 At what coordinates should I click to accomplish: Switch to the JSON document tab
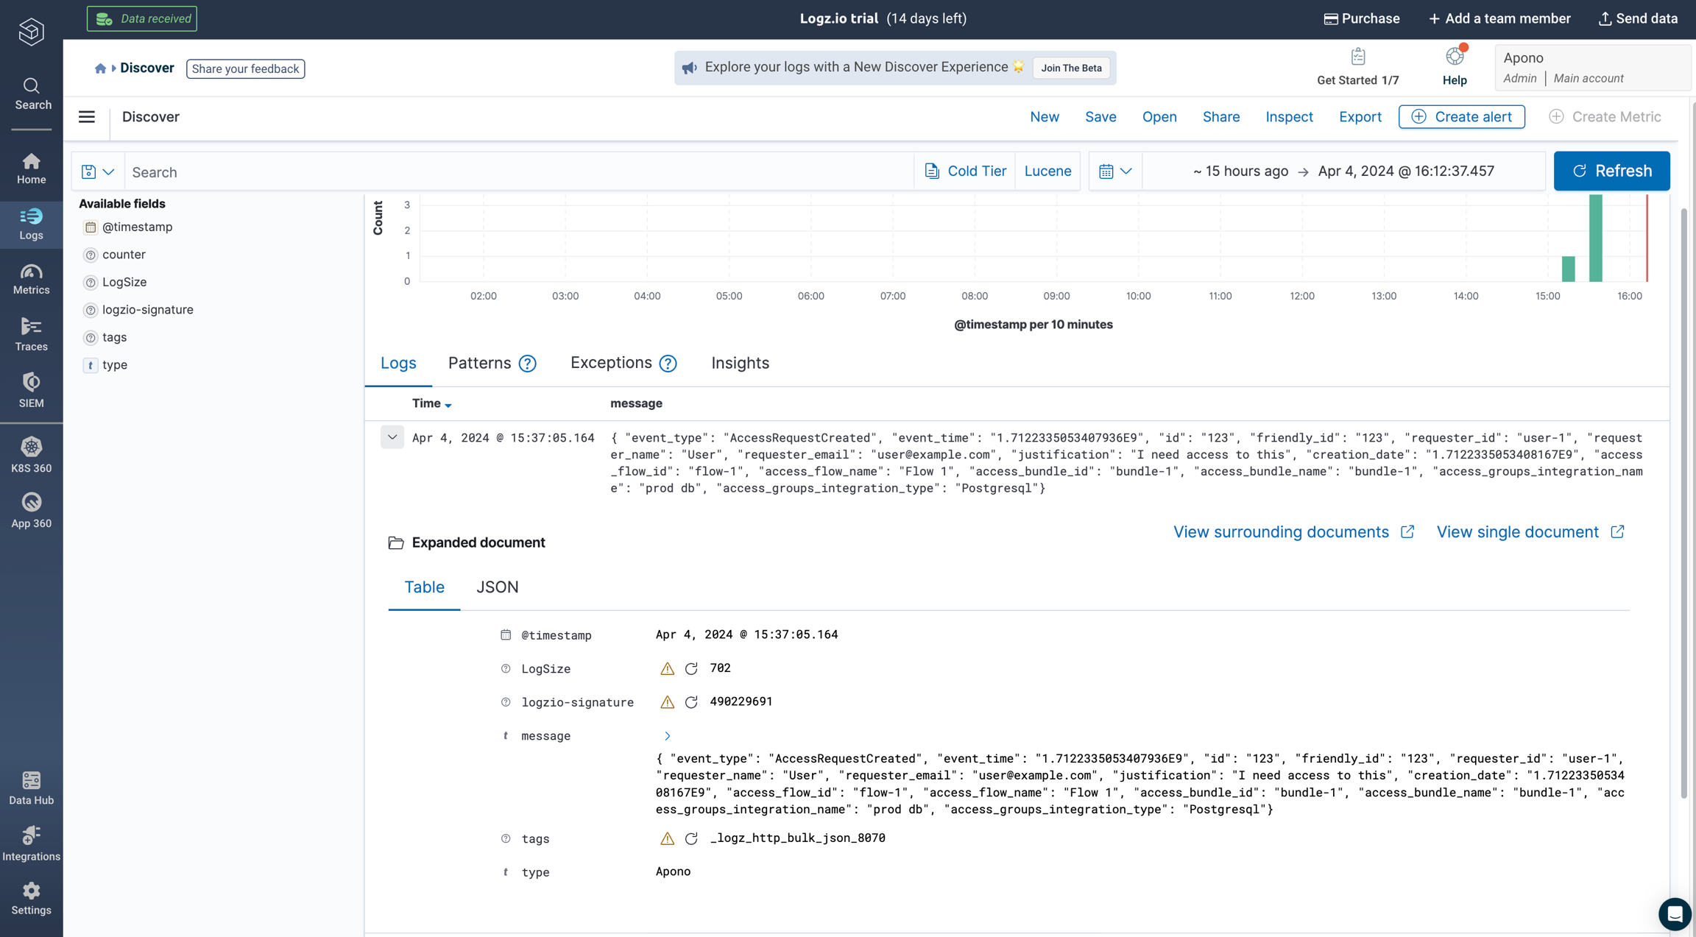pyautogui.click(x=497, y=587)
